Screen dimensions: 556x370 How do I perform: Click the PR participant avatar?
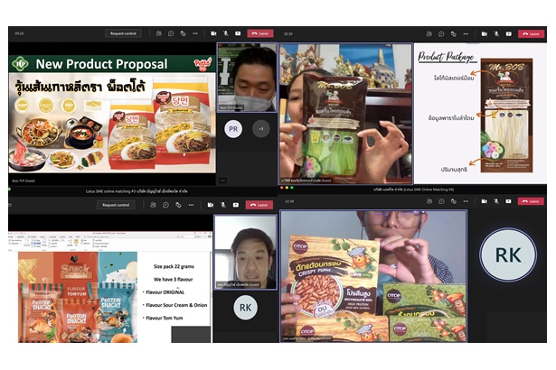click(x=233, y=129)
